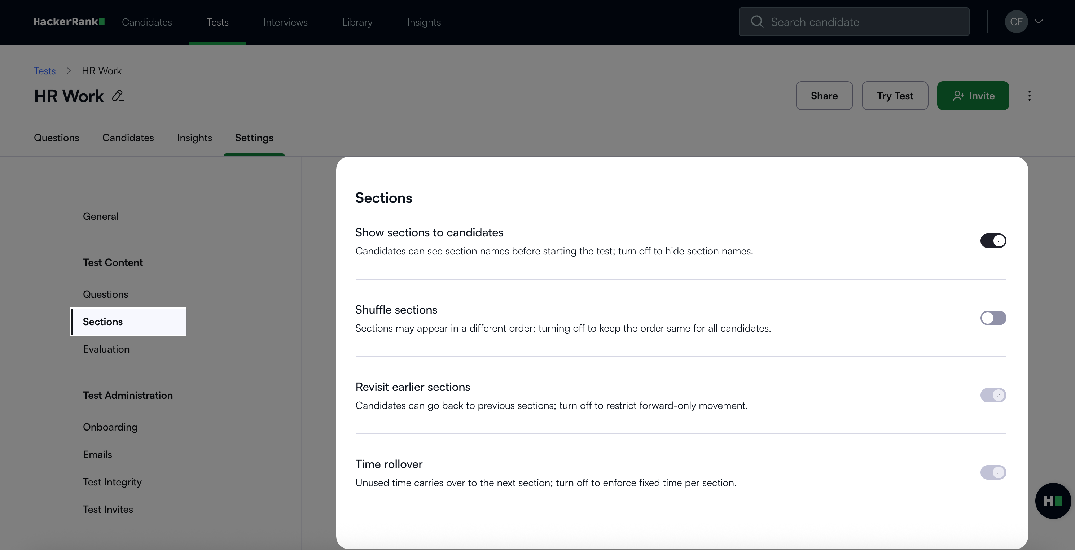Click the breadcrumb chevron separator
This screenshot has width=1075, height=550.
pyautogui.click(x=69, y=71)
